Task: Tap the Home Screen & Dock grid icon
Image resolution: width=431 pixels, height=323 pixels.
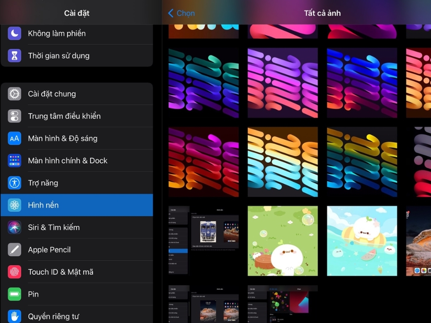Action: [x=14, y=160]
